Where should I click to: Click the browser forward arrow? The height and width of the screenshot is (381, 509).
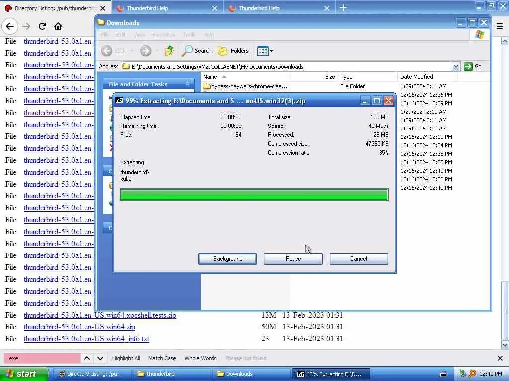[x=27, y=26]
